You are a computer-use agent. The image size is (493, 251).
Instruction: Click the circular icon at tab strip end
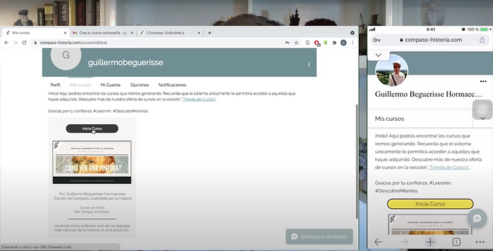coord(352,33)
